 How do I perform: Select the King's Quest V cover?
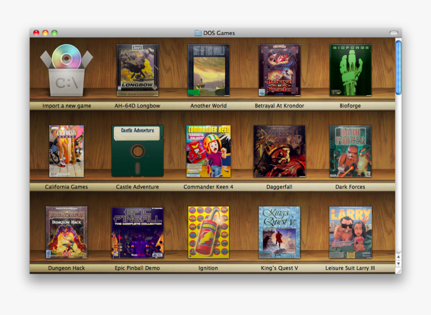(x=279, y=232)
